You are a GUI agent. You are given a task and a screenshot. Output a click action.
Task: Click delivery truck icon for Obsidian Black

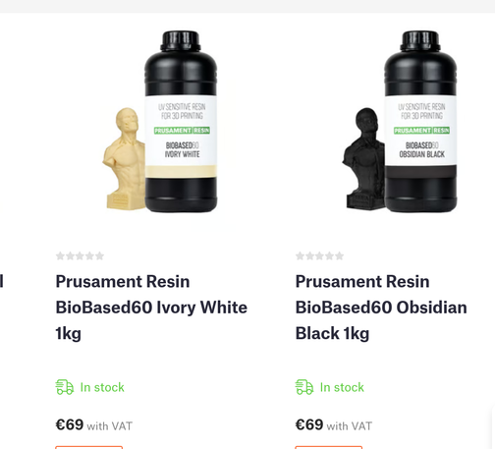[x=304, y=387]
